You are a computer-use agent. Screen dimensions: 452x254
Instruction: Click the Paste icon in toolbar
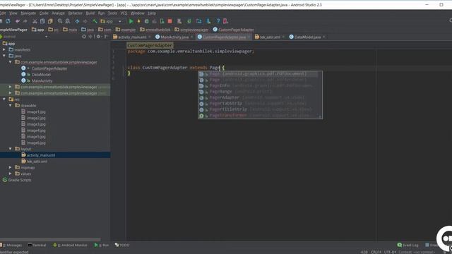point(50,21)
